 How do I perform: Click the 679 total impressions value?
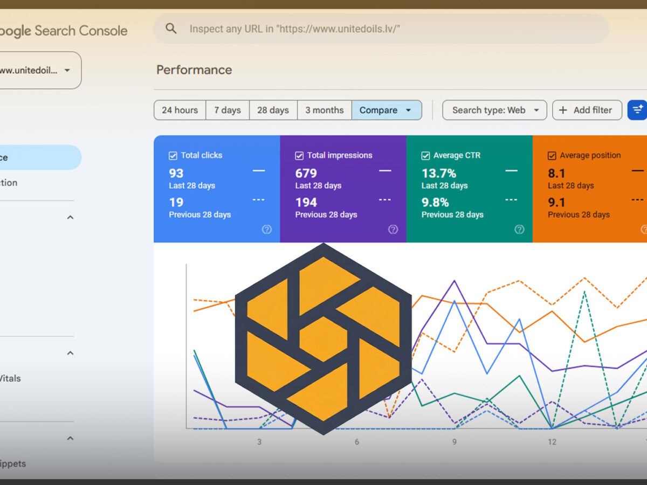coord(306,173)
